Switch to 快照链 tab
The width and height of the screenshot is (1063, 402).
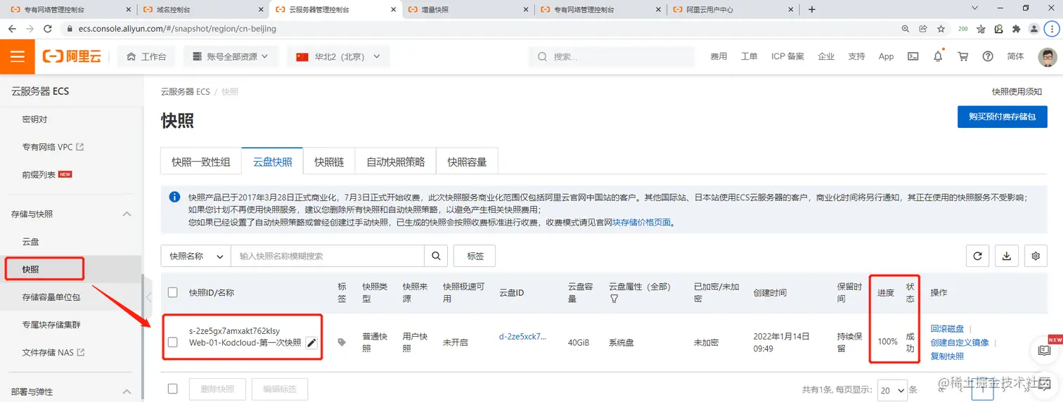point(329,162)
